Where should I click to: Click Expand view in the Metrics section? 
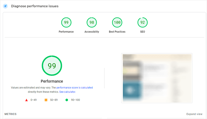pyautogui.click(x=194, y=114)
